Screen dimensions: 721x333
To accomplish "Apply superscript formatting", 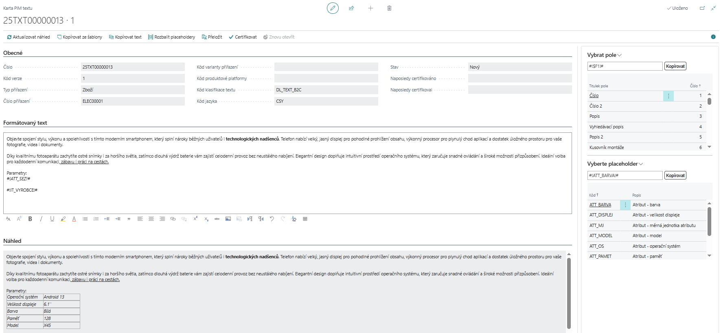I will (195, 218).
